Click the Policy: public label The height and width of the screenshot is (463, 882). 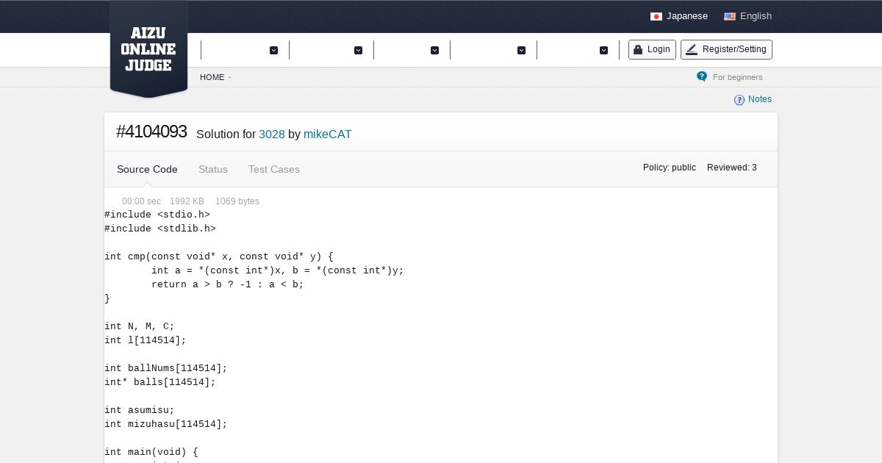[x=670, y=168]
